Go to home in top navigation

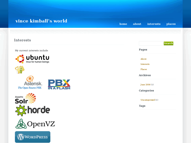coord(123,24)
